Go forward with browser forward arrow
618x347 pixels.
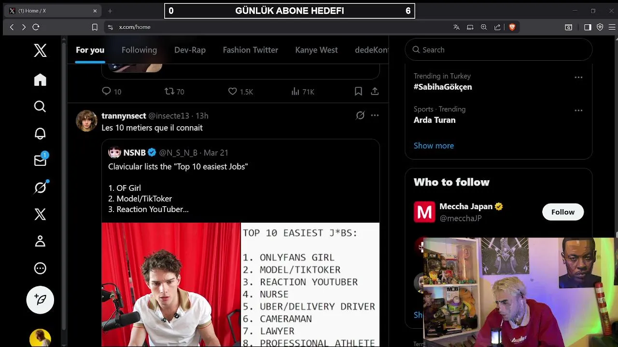tap(24, 27)
